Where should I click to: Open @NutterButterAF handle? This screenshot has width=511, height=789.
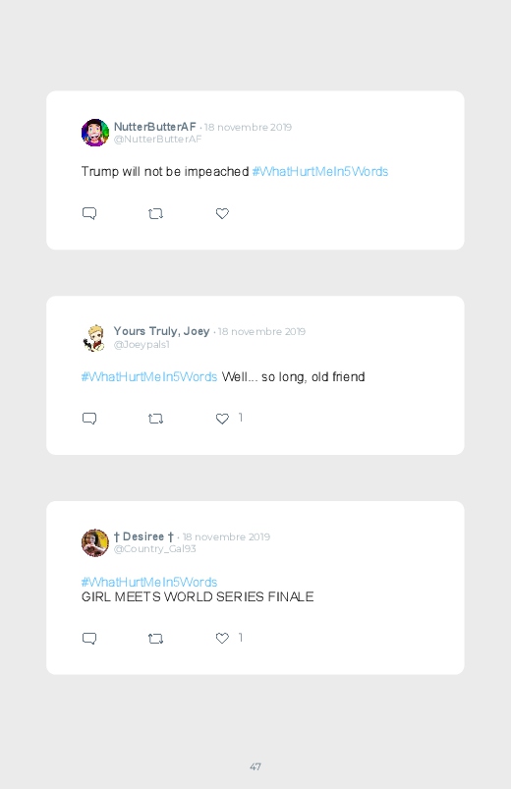click(157, 140)
